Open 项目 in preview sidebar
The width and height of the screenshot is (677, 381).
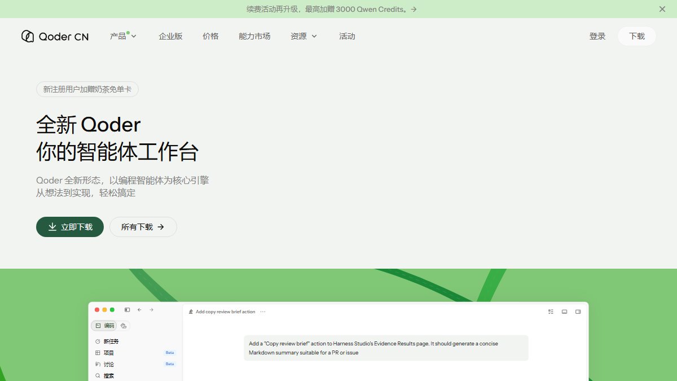(x=104, y=353)
